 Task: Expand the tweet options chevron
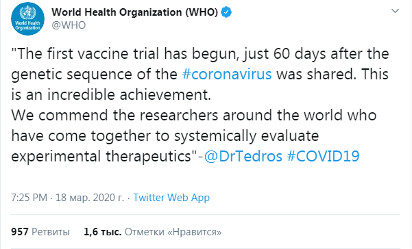pyautogui.click(x=395, y=11)
